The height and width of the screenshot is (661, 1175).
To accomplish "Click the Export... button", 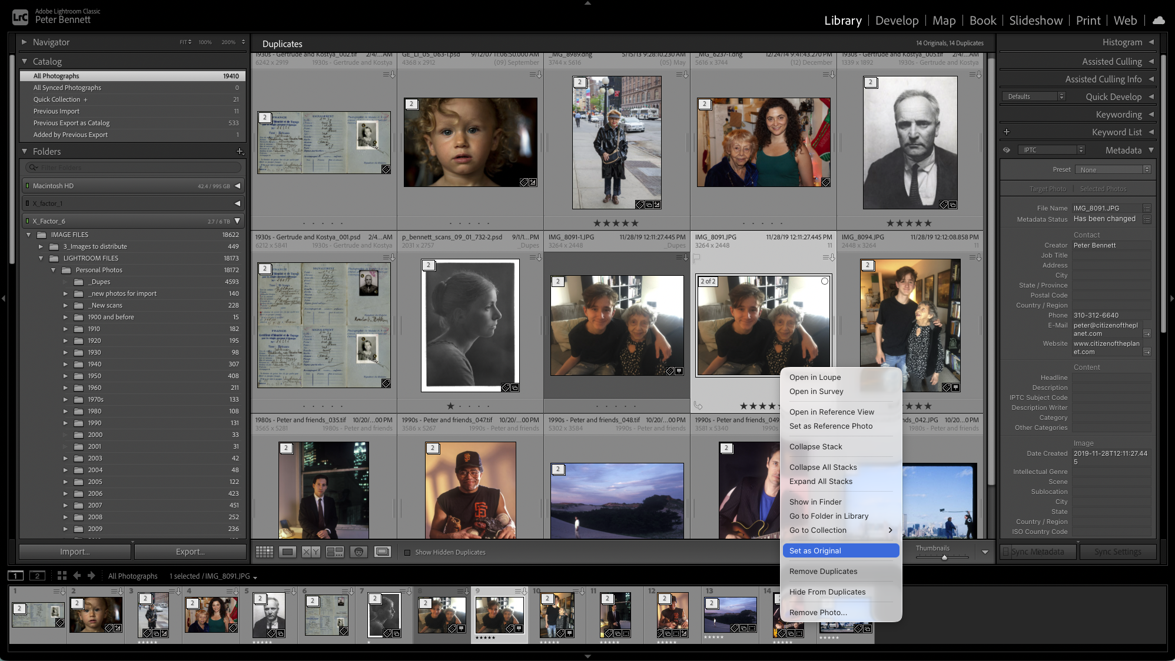I will coord(190,552).
